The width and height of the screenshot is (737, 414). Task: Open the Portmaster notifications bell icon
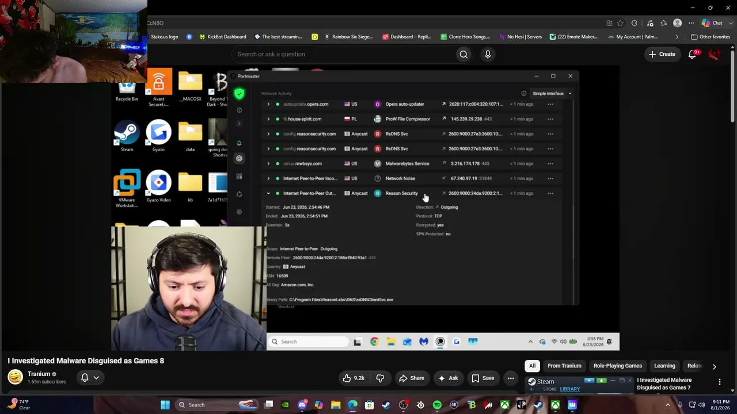[x=239, y=143]
